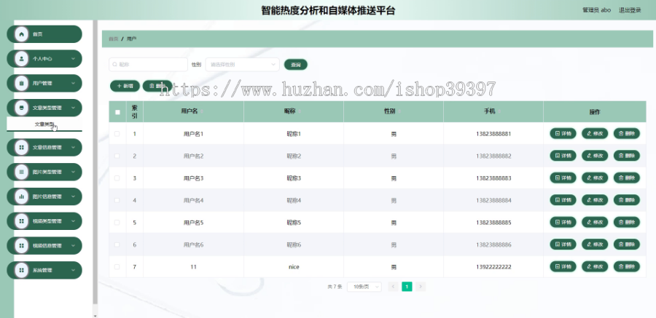Click the 昵称6 cell
Viewport: 656px width, 318px height.
[x=294, y=245]
